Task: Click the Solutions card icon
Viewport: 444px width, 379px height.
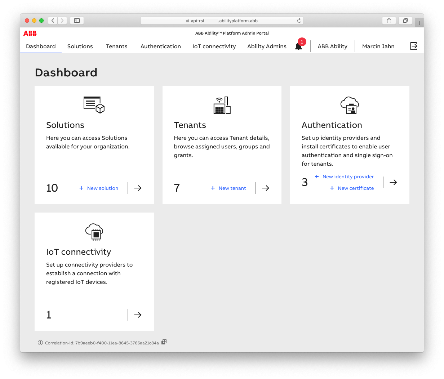Action: coord(94,105)
